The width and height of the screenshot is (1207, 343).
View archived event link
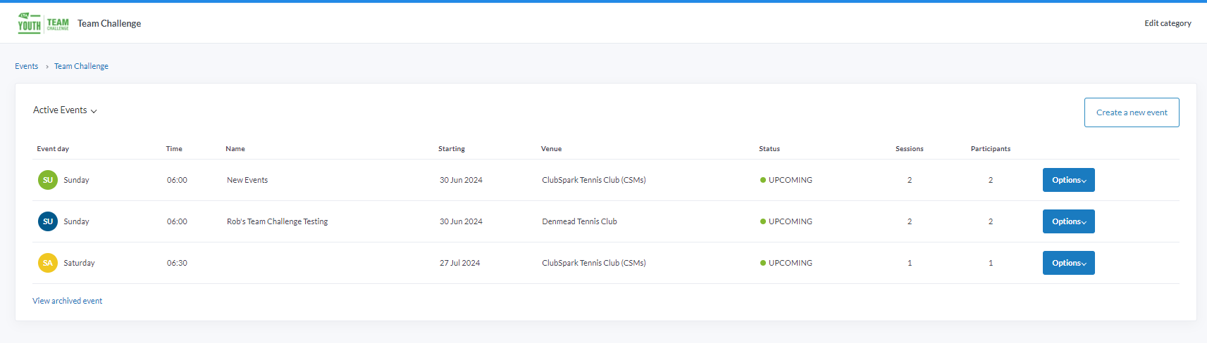point(68,301)
